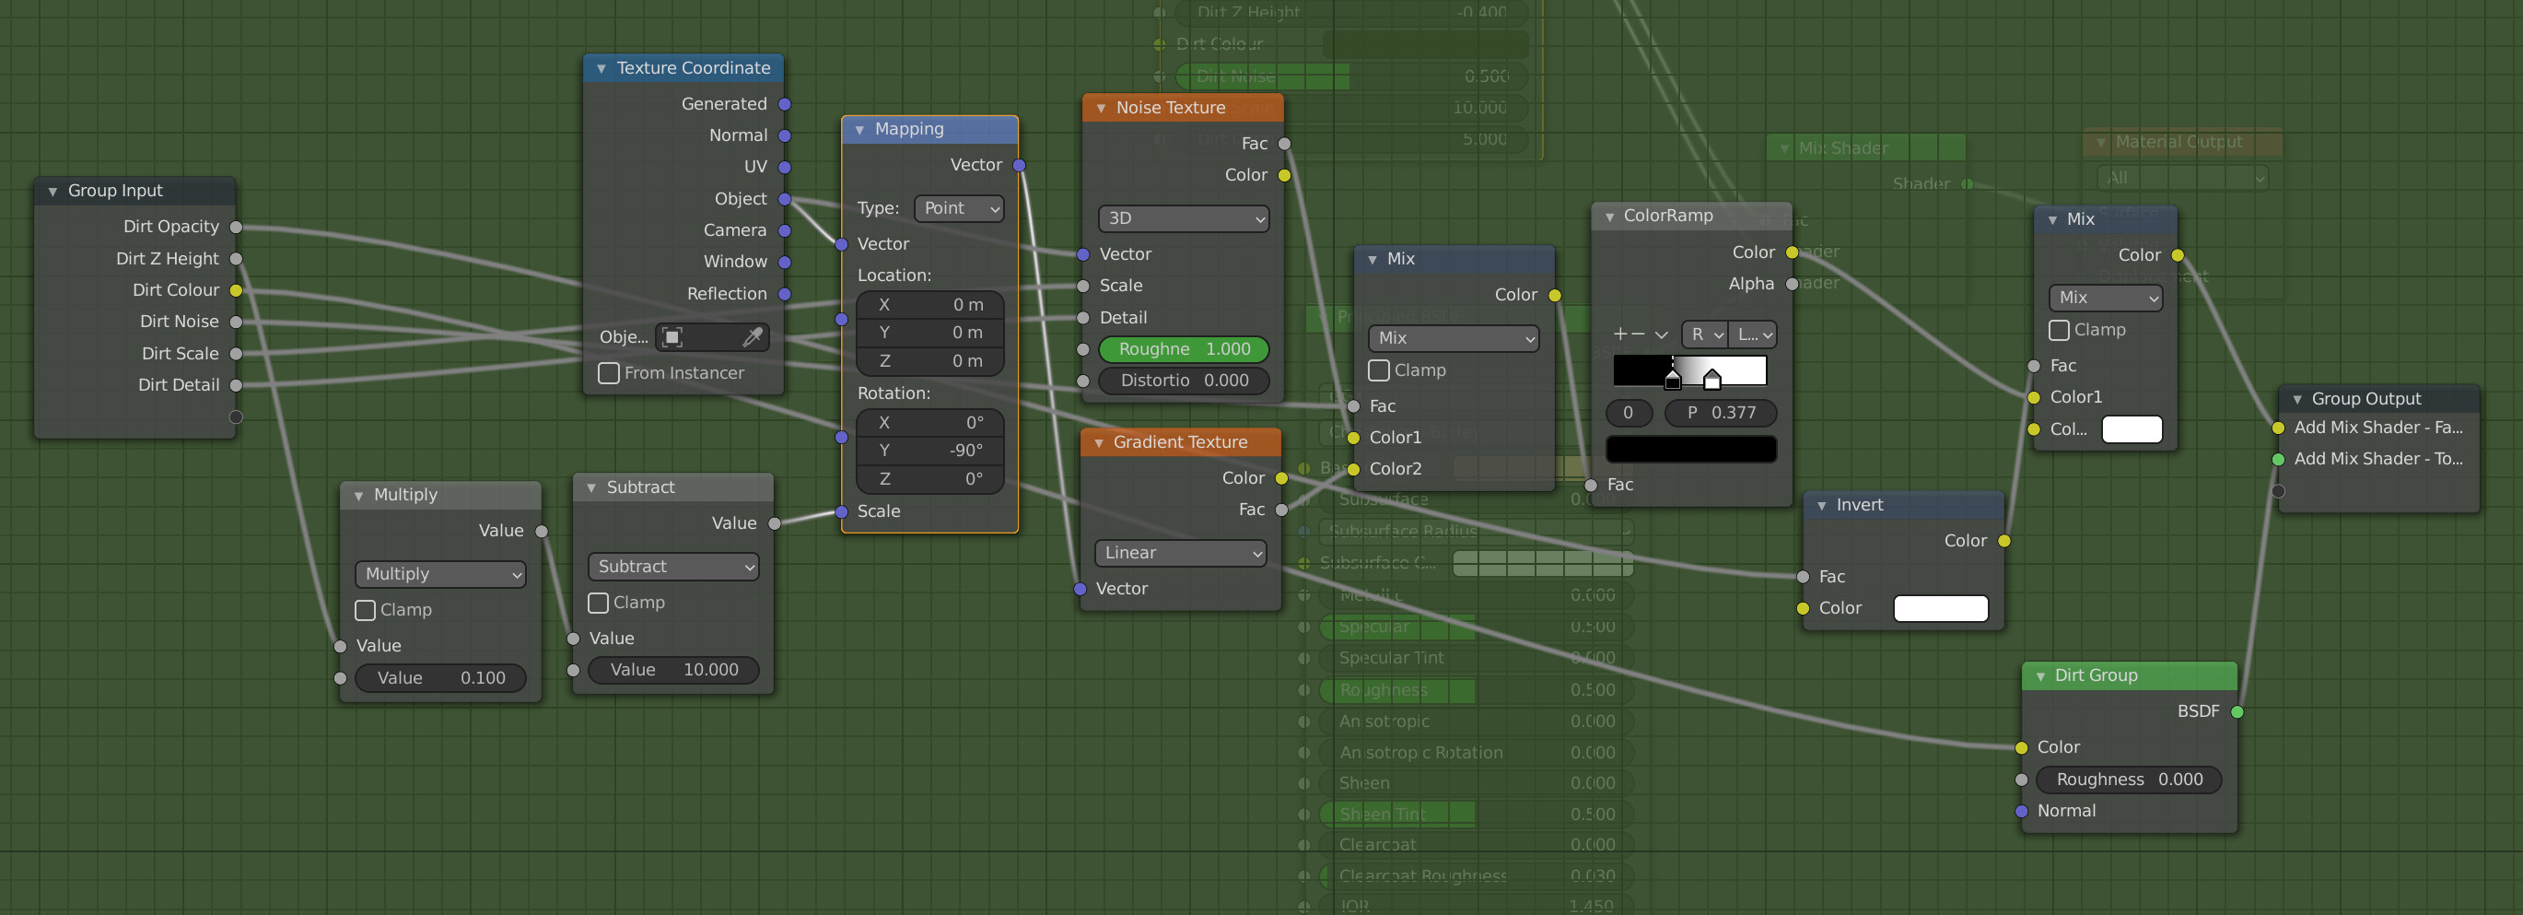Click the Dirt Group Normal input socket
Viewport: 2523px width, 915px height.
(2022, 811)
